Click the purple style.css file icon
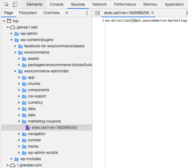This screenshot has width=188, height=168. 28,128
